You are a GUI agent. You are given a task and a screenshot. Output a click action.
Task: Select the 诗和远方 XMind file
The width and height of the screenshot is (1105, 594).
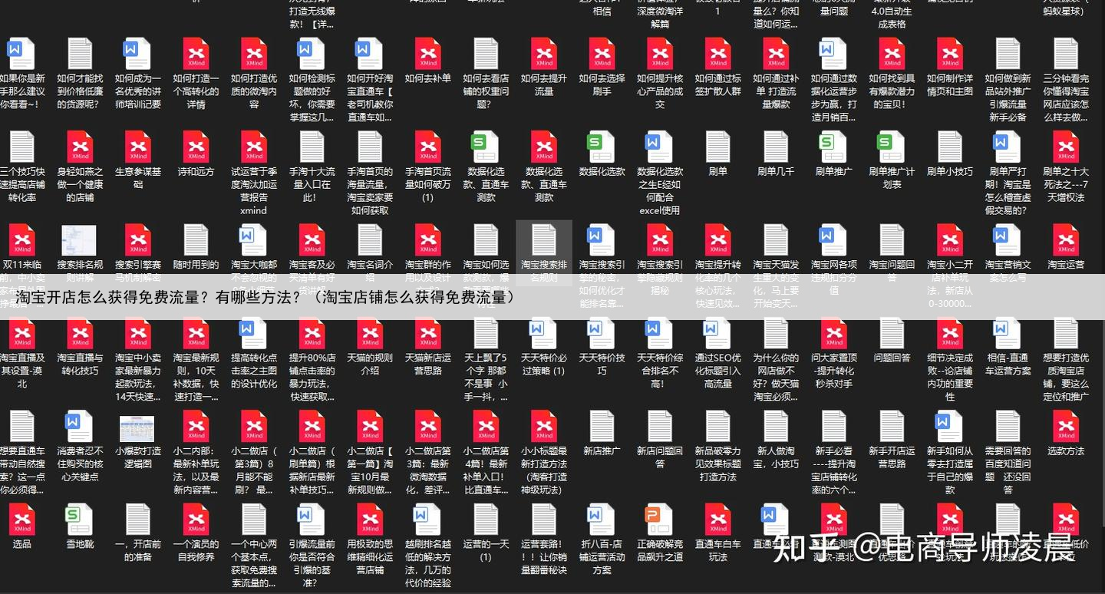(x=196, y=147)
